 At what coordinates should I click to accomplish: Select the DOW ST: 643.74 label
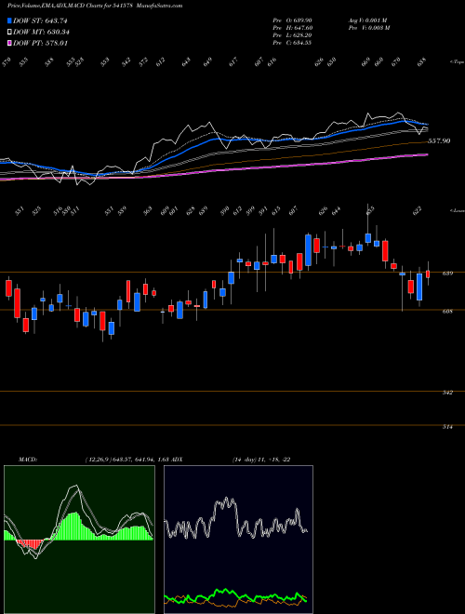[40, 20]
